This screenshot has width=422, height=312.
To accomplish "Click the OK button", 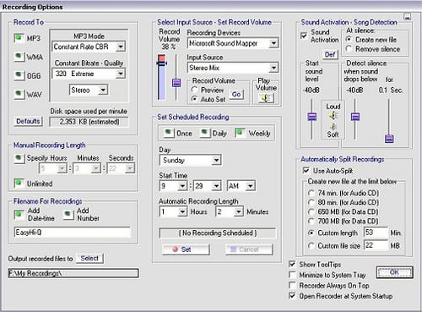I will coord(394,272).
